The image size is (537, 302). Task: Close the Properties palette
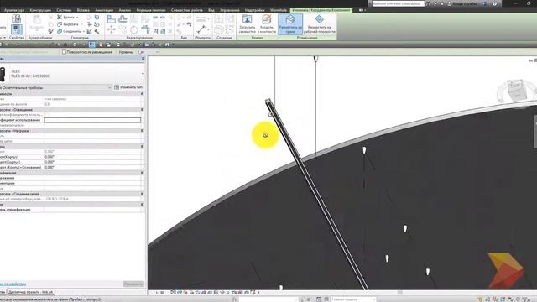click(143, 59)
